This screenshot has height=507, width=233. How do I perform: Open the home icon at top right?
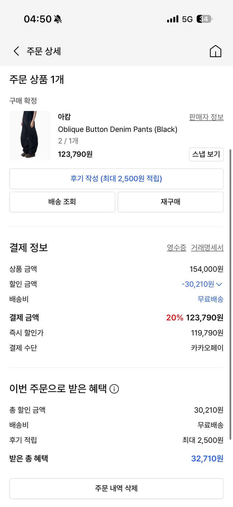tap(215, 51)
